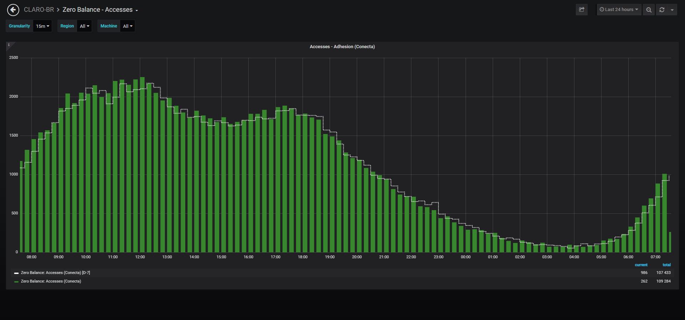
Task: Open the Accesses - Adhesion (Conecta) panel title menu
Action: 342,47
